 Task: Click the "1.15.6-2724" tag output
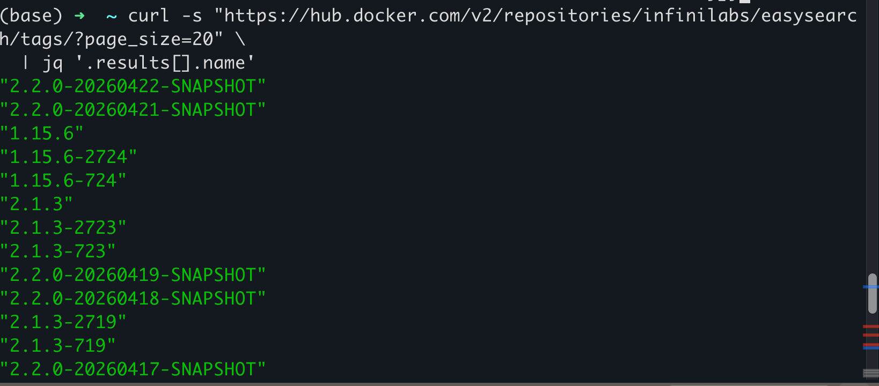point(68,157)
